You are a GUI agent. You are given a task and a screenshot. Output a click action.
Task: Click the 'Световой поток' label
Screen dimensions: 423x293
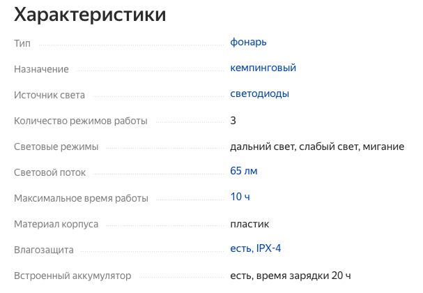tap(52, 172)
